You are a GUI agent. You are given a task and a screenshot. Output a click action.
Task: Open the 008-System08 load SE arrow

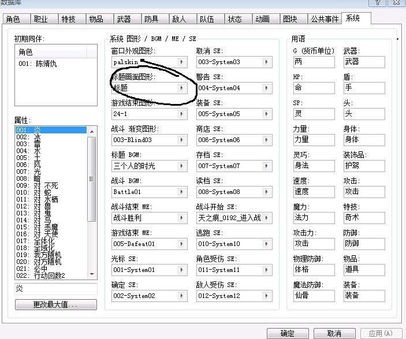[266, 192]
